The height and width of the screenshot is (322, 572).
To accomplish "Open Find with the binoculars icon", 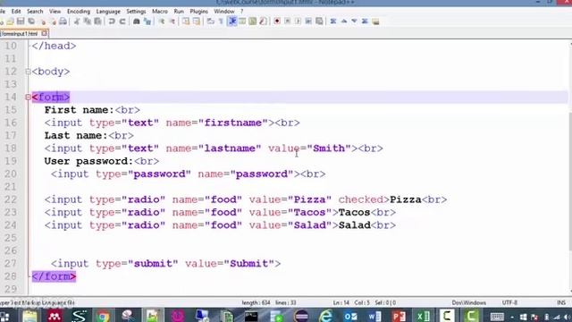I will (x=137, y=21).
